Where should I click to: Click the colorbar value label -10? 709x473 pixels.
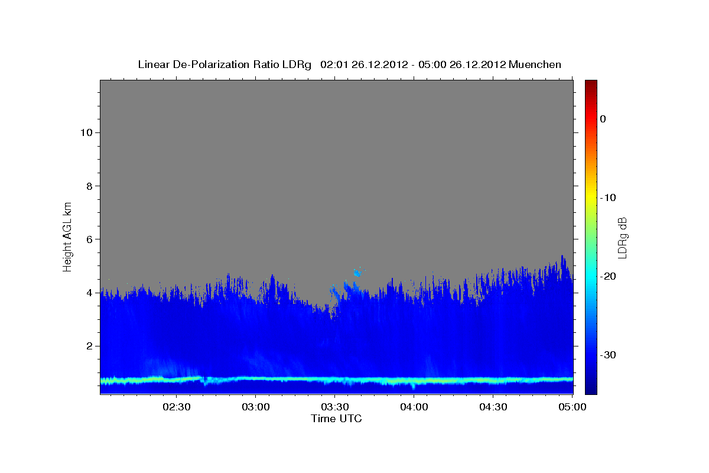pos(609,197)
